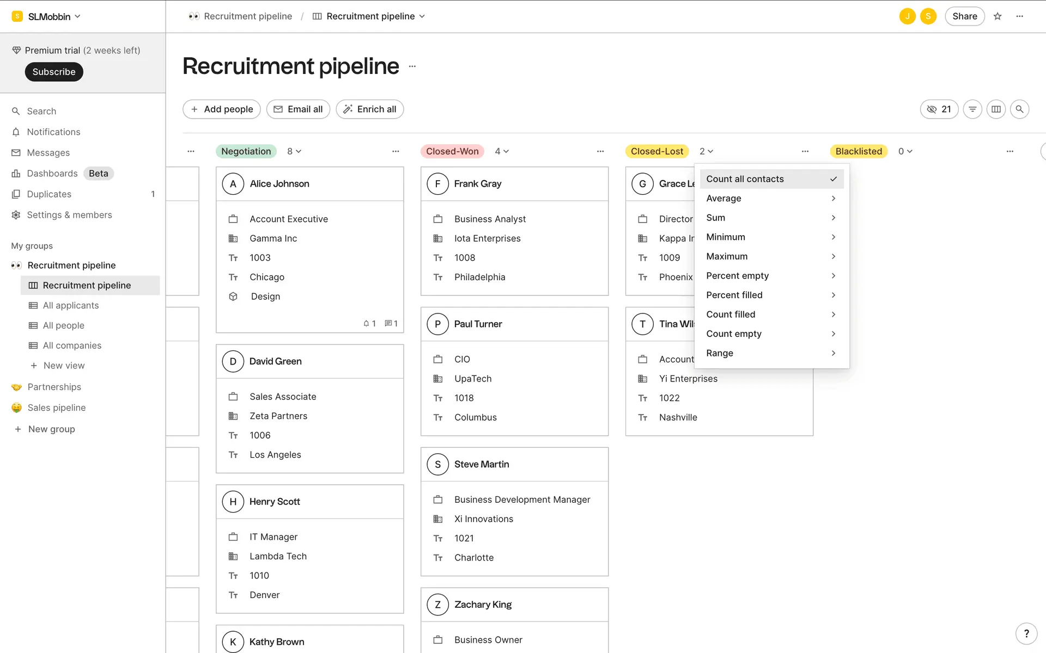The height and width of the screenshot is (653, 1046).
Task: Open Frank Gray contact card
Action: [477, 184]
